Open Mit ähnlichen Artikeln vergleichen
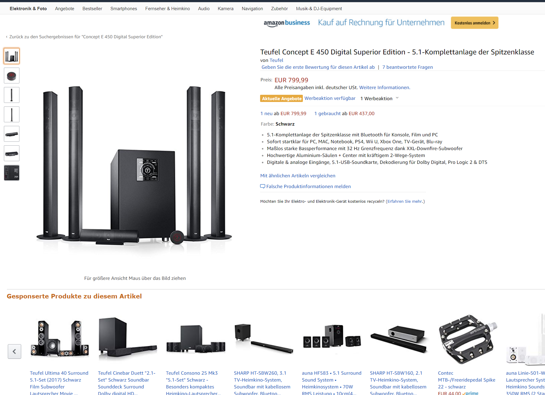Viewport: 545px width, 395px height. (x=298, y=176)
